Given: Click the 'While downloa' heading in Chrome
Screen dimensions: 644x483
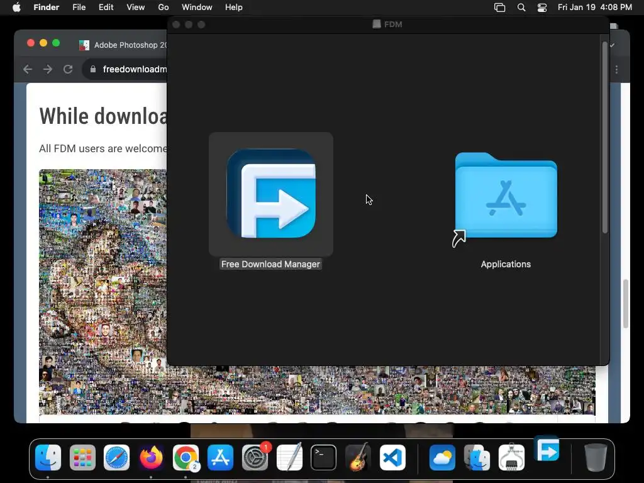Looking at the screenshot, I should coord(103,116).
